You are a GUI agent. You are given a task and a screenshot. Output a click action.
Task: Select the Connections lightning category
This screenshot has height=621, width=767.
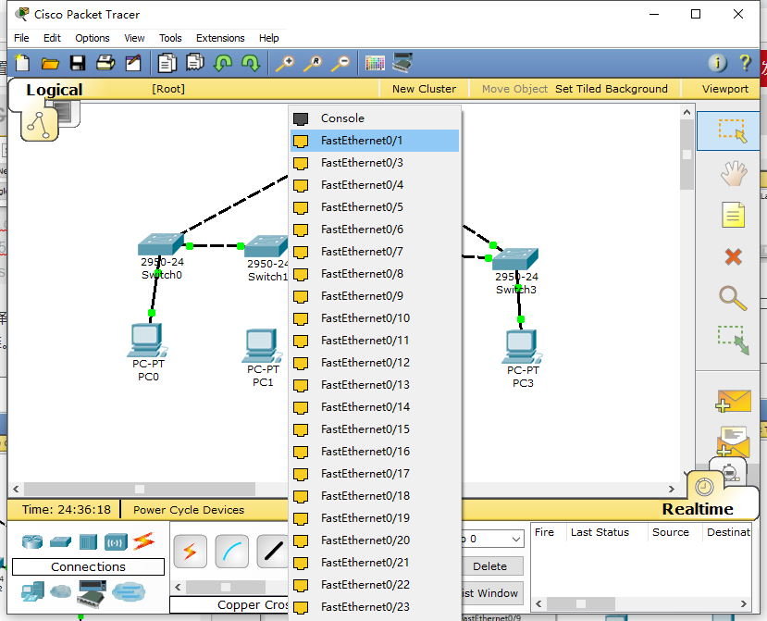click(x=143, y=541)
